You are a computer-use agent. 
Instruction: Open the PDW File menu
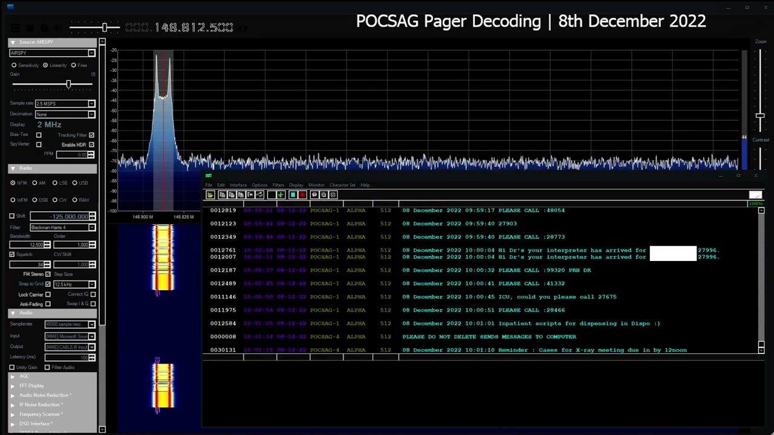click(x=209, y=185)
